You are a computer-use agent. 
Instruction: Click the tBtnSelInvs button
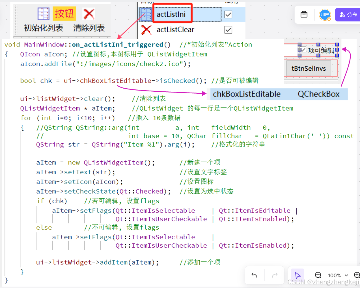pos(309,69)
